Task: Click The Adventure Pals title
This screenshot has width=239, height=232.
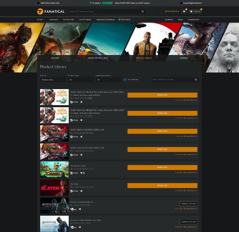Action: tap(78, 166)
